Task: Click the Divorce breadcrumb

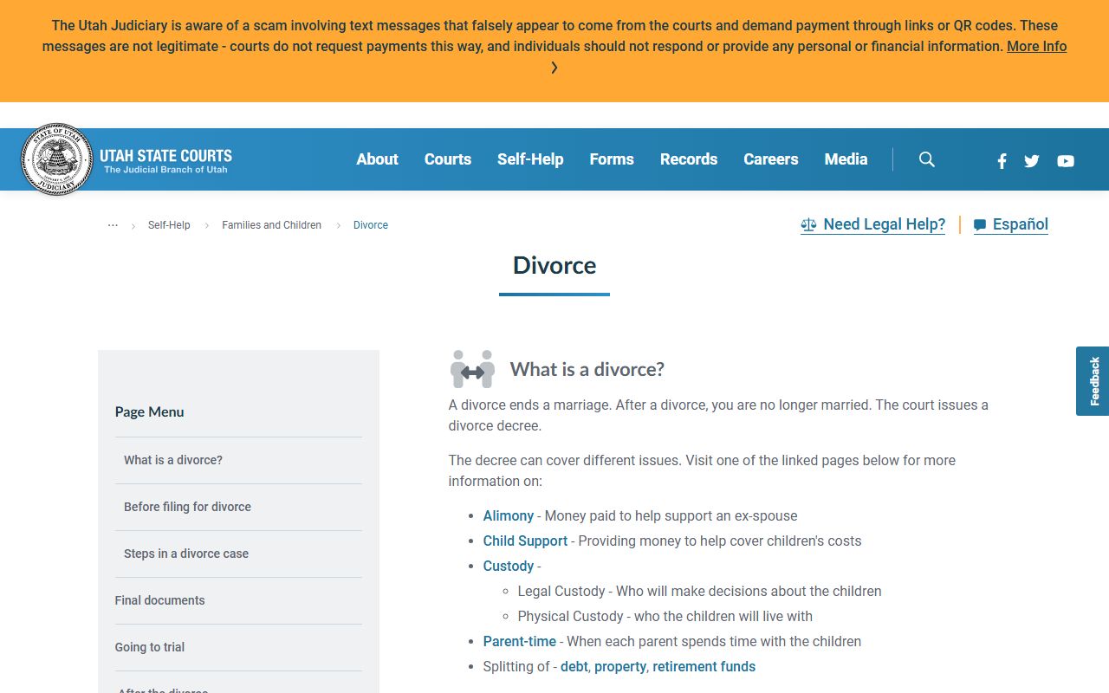Action: [x=371, y=225]
